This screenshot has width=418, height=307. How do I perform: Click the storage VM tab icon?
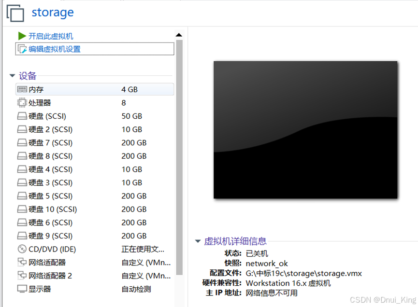click(x=15, y=13)
